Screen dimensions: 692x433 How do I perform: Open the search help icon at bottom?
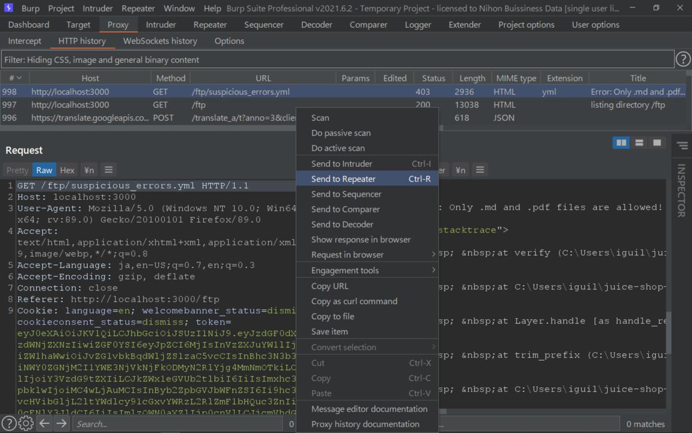coord(9,424)
